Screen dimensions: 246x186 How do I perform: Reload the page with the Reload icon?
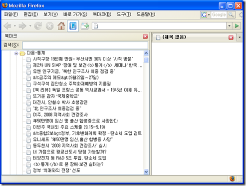tap(38, 26)
